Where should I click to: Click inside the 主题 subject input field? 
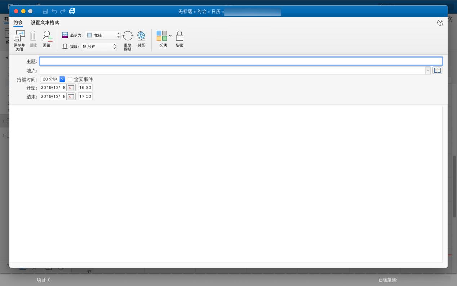(x=216, y=61)
